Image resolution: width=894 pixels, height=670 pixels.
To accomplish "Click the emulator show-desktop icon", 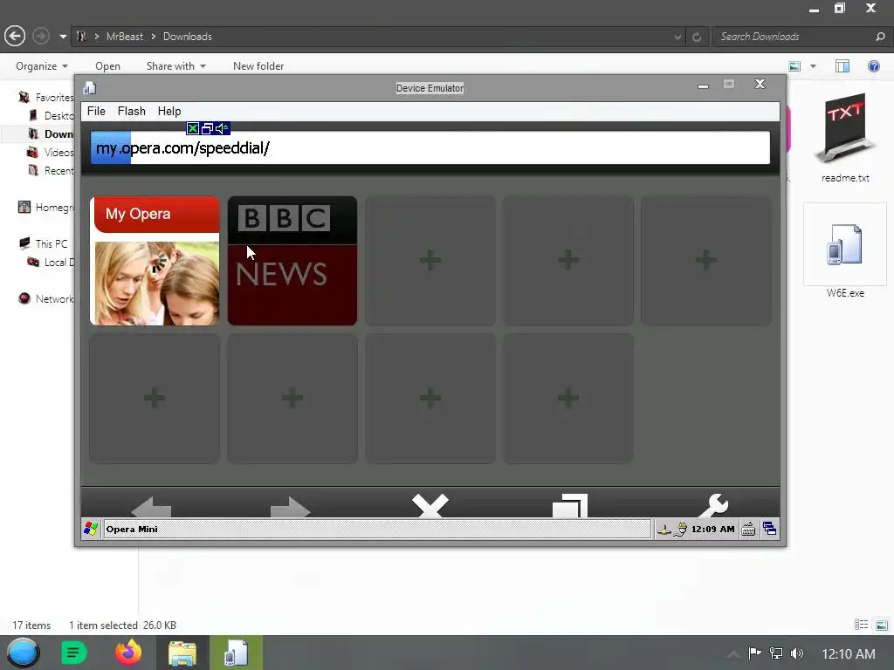I will coord(769,529).
